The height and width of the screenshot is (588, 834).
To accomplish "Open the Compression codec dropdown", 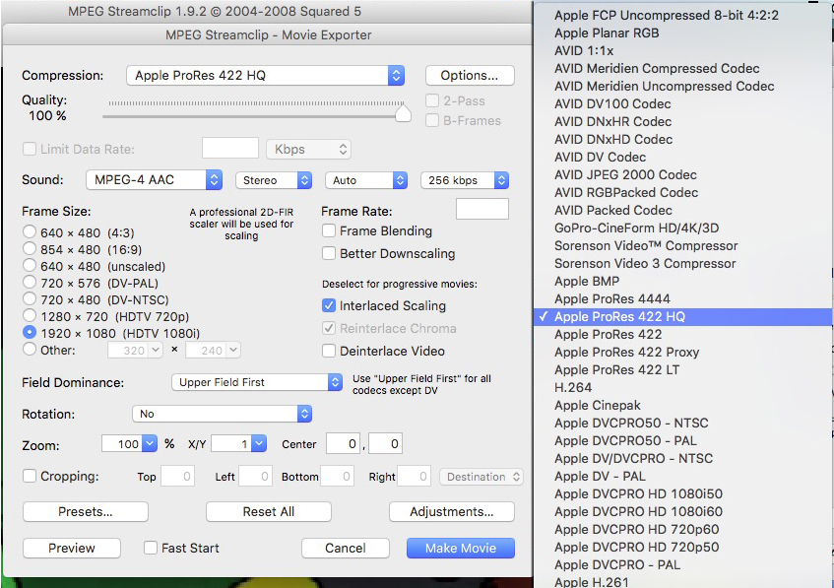I will tap(265, 76).
